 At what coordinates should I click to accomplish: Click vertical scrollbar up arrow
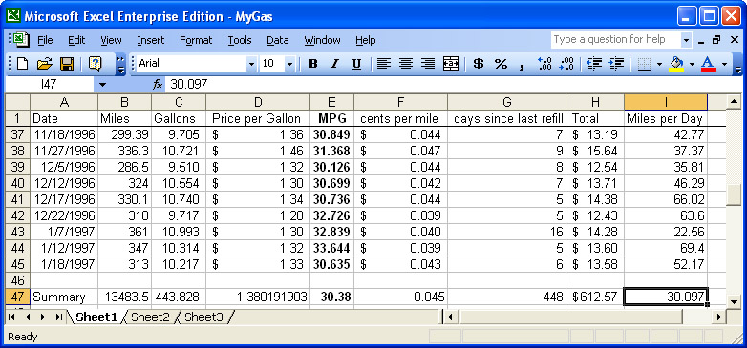pos(735,101)
